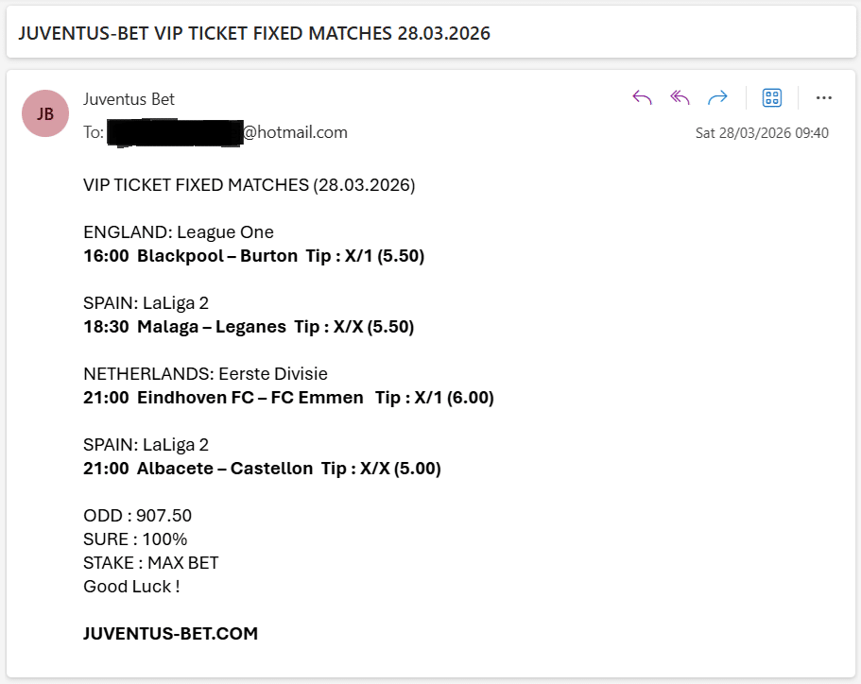Click the NETHERLANDS: Eerste Divisie heading

tap(205, 374)
